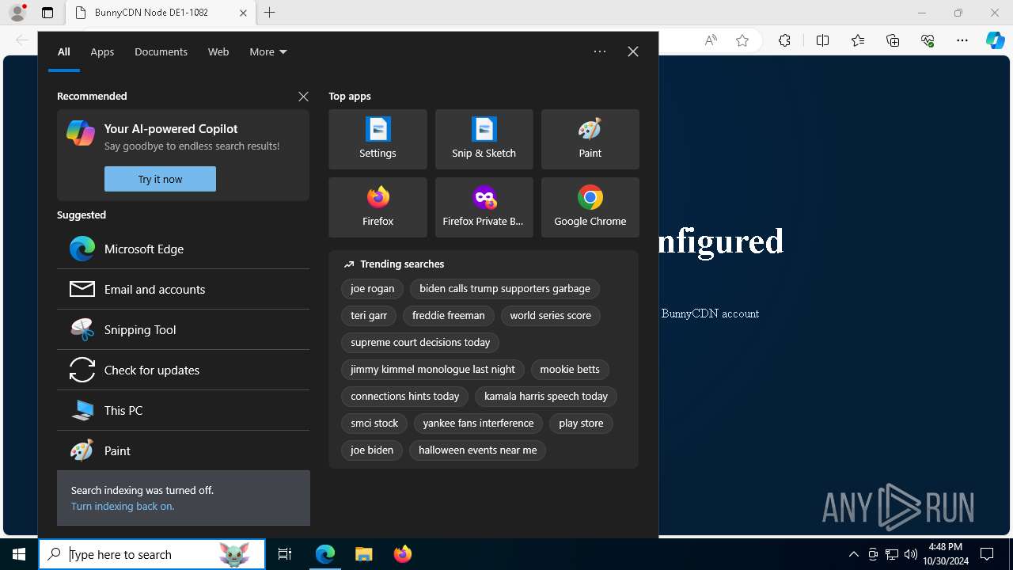Click the taskbar search input box
The height and width of the screenshot is (570, 1013).
[x=152, y=554]
